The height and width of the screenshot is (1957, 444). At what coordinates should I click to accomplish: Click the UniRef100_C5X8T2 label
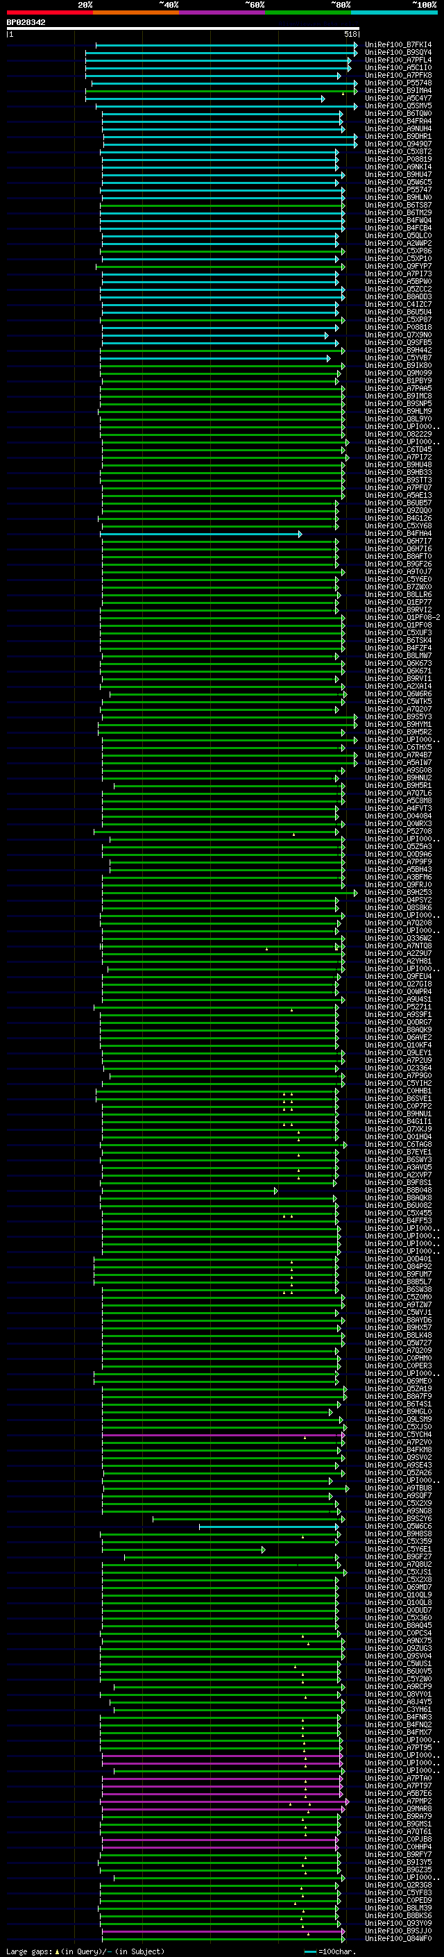click(398, 152)
